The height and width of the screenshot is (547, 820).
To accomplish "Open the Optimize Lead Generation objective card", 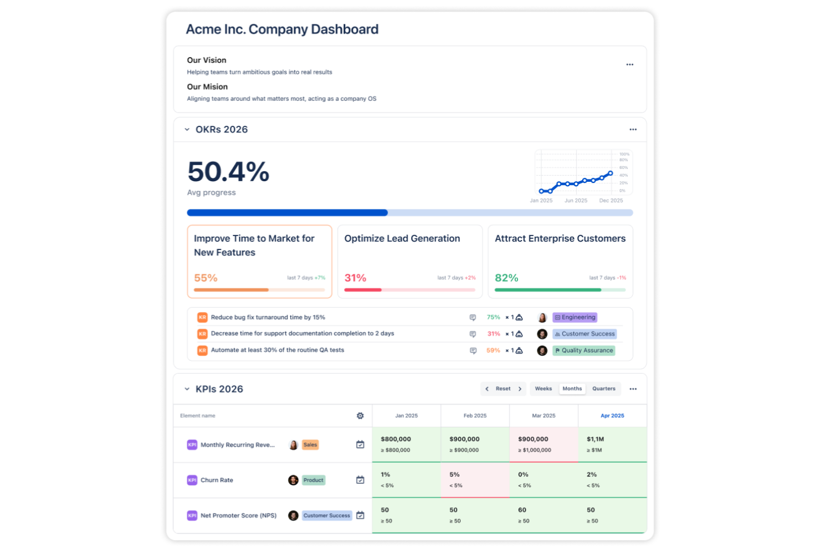I will [x=410, y=262].
